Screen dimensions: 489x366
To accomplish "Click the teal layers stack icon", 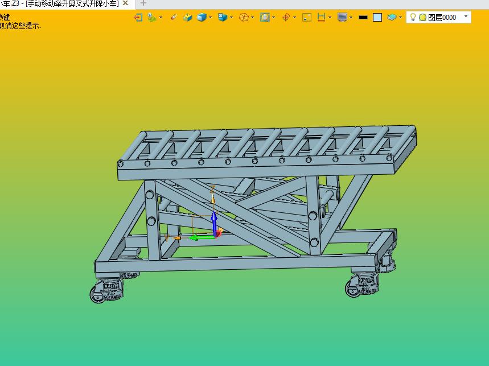I will 392,17.
